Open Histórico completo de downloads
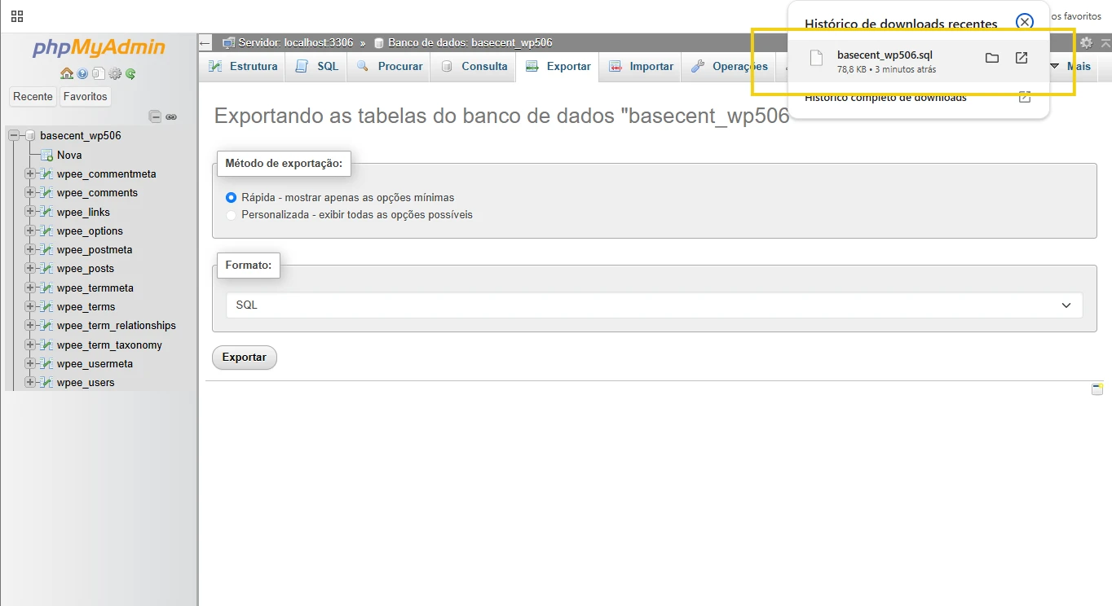Image resolution: width=1112 pixels, height=606 pixels. 885,96
